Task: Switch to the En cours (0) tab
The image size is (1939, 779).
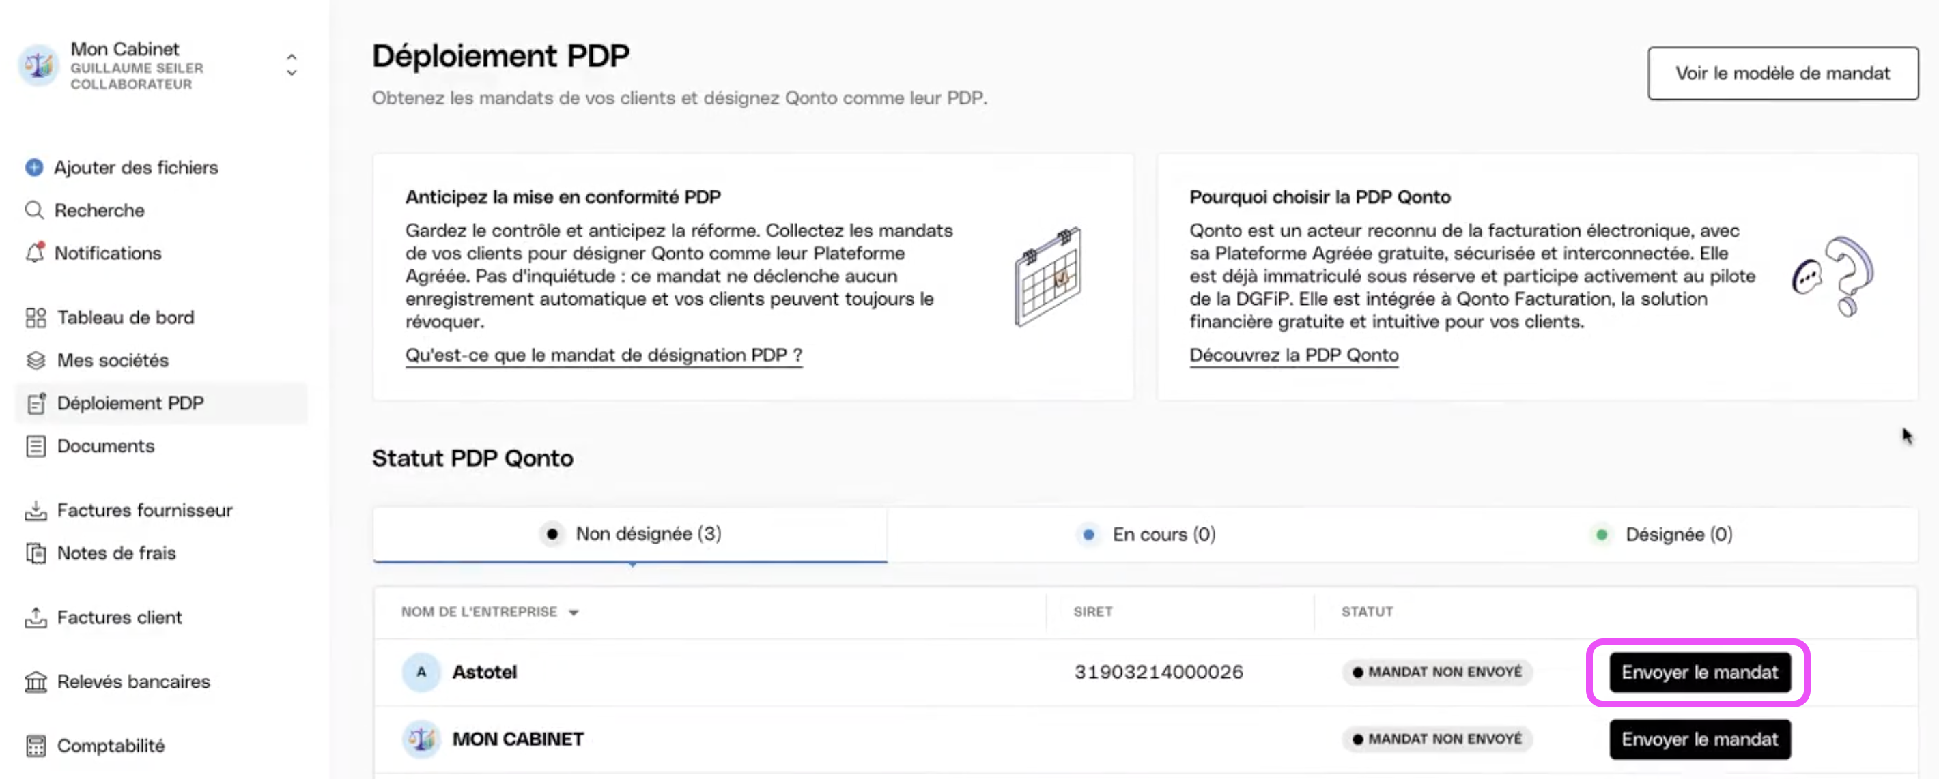Action: tap(1146, 534)
